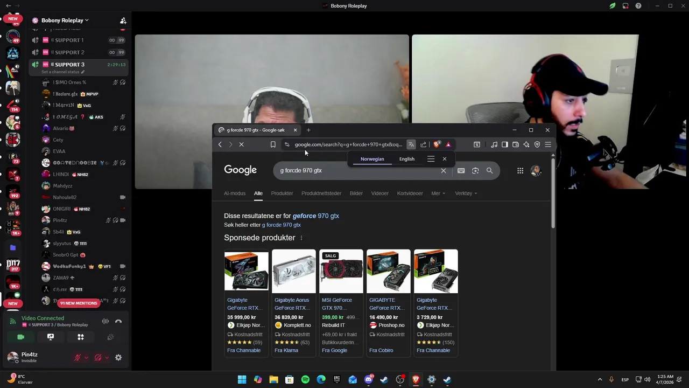Click the Google search magnifier button

pyautogui.click(x=489, y=171)
